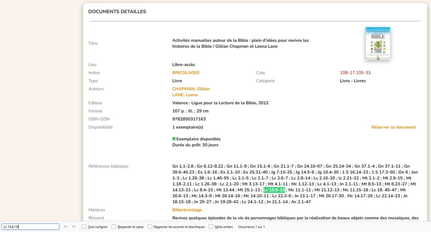
Task: Click the ISBN number 9782850317163
Action: coord(189,119)
